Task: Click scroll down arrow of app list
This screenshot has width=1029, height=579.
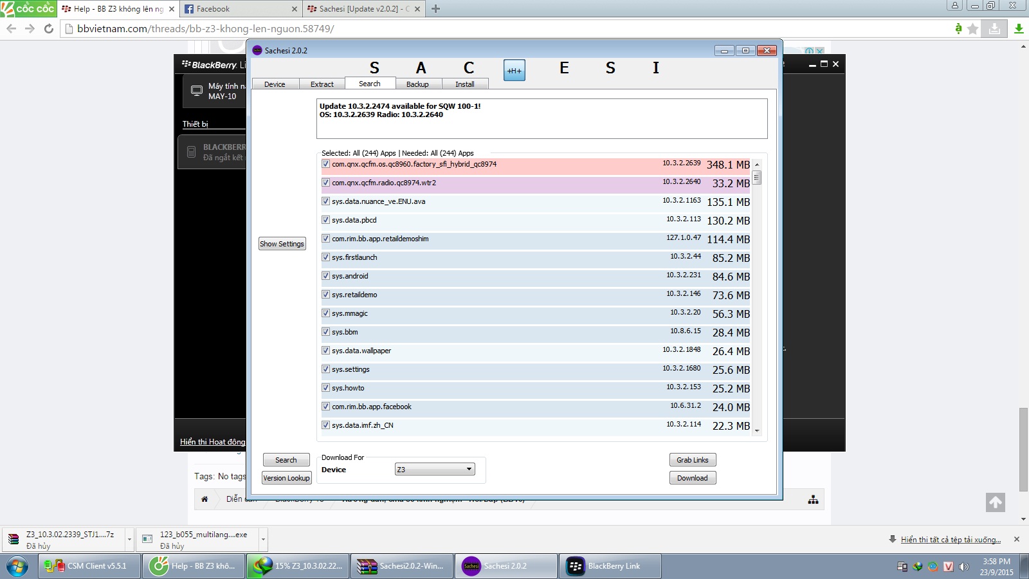Action: pyautogui.click(x=757, y=430)
